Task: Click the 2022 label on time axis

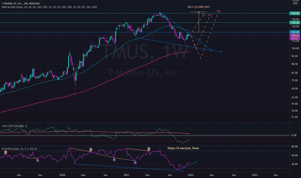Action: pos(191,175)
